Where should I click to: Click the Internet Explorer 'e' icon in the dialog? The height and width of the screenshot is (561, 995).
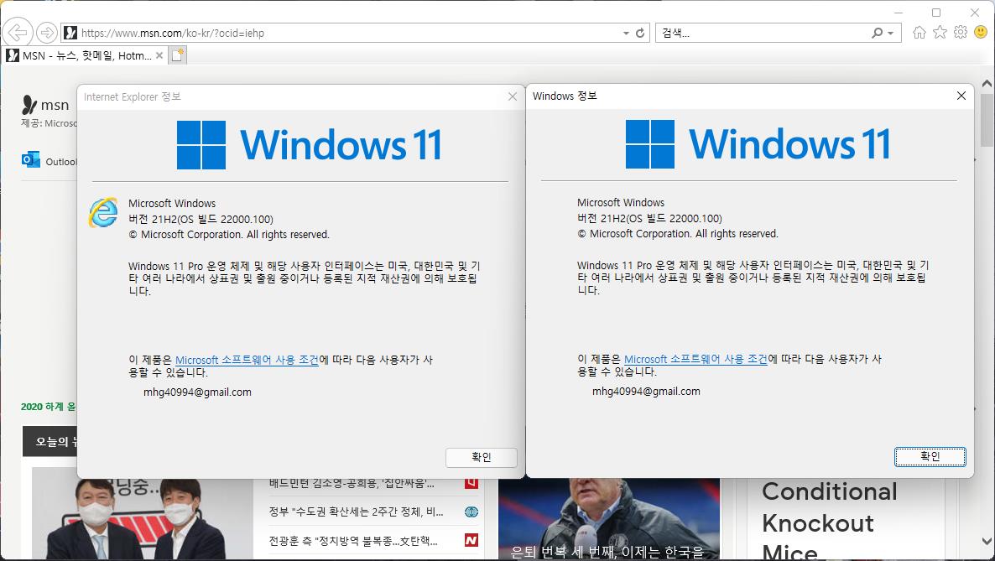point(103,213)
